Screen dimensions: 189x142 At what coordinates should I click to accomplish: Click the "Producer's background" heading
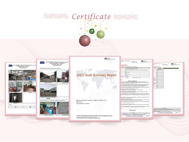click(132, 81)
